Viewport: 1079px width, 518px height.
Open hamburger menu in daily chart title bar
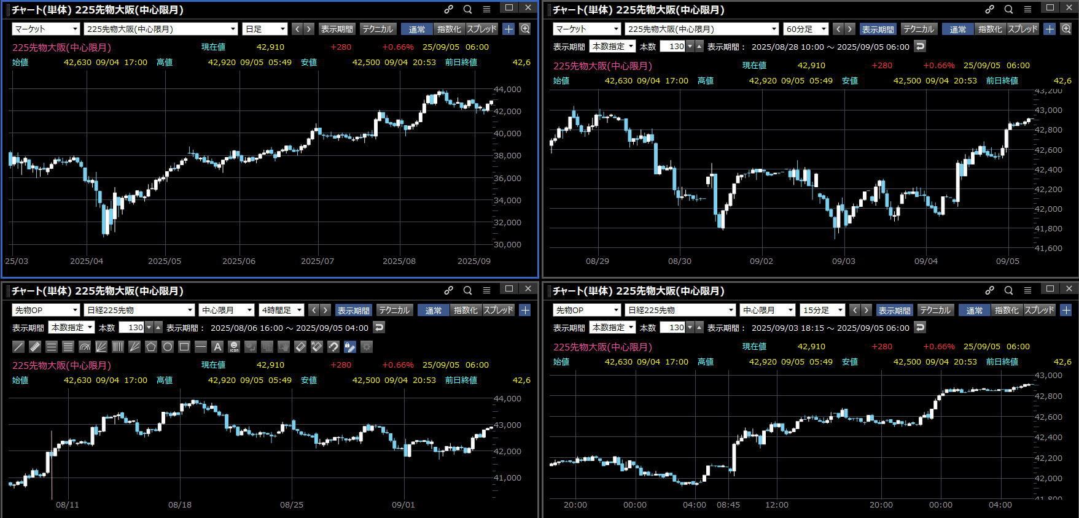486,9
